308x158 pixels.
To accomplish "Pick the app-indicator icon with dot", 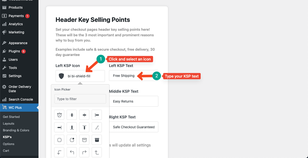I will 72,140.
